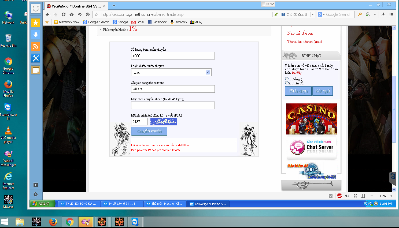Expand the reader mode dropdown arrow
The image size is (399, 228).
pos(313,14)
